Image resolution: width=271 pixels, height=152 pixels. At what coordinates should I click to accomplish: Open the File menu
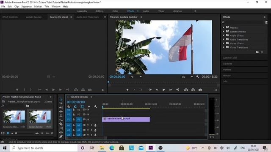[x=3, y=7]
